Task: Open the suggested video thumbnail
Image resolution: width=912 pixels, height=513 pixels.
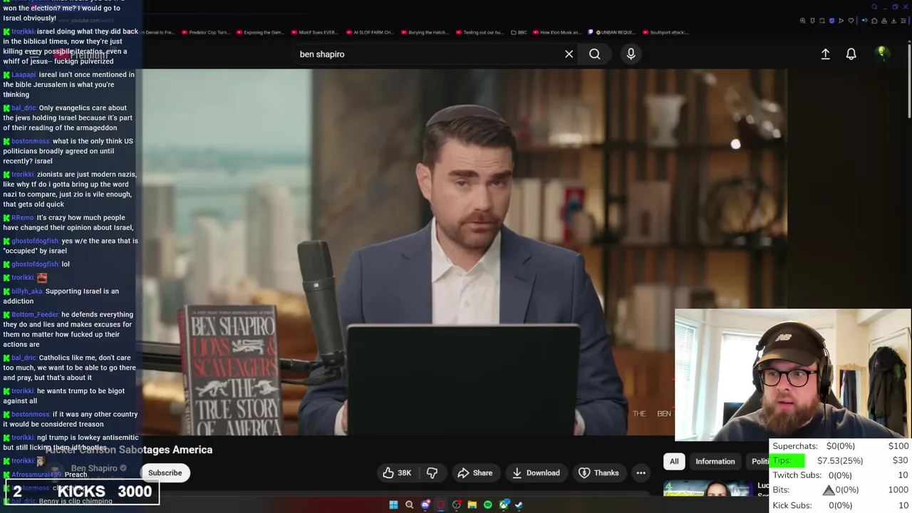Action: point(707,489)
